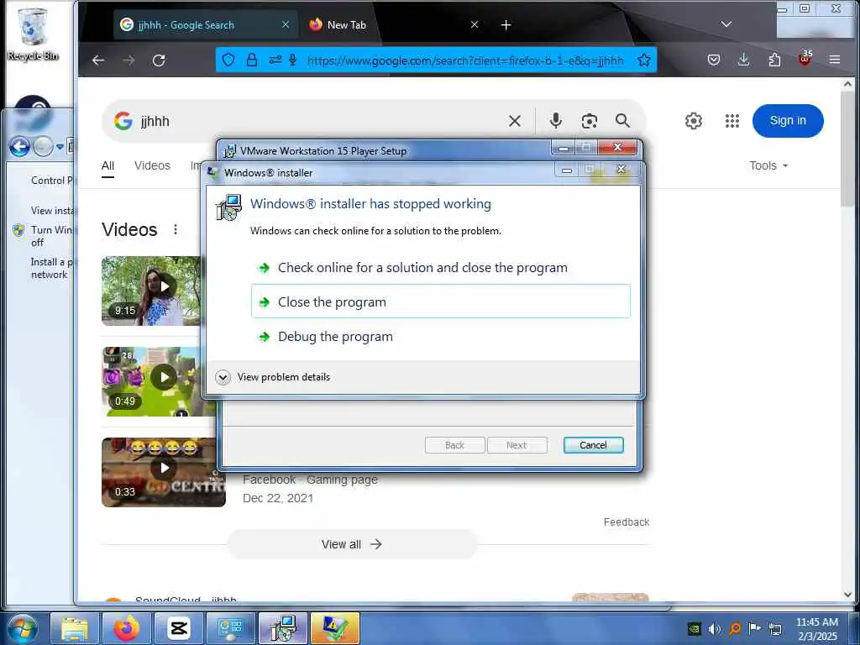Open CapCut from the taskbar

point(179,628)
